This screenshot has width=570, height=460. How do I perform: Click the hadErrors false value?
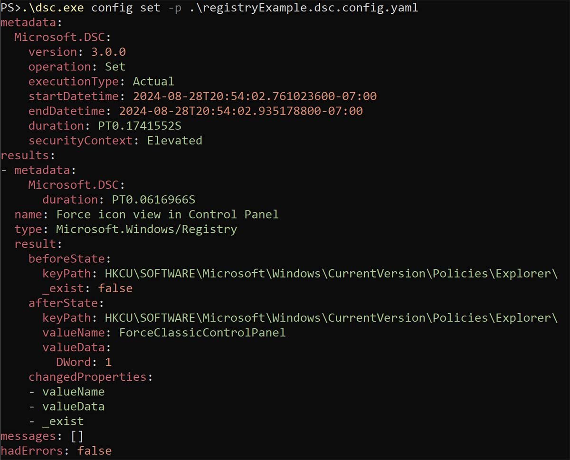95,450
